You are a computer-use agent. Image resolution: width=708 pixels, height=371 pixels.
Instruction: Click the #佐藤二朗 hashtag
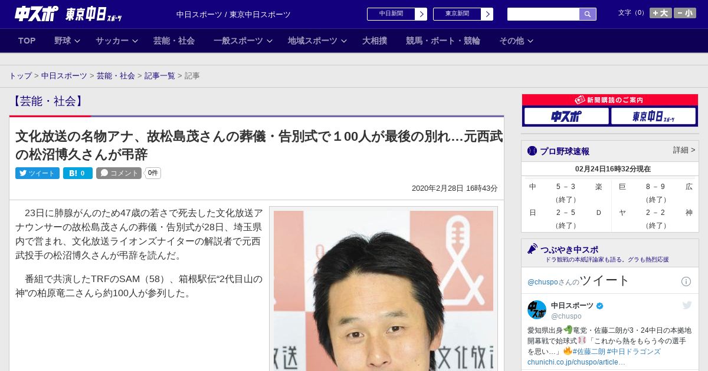point(588,352)
